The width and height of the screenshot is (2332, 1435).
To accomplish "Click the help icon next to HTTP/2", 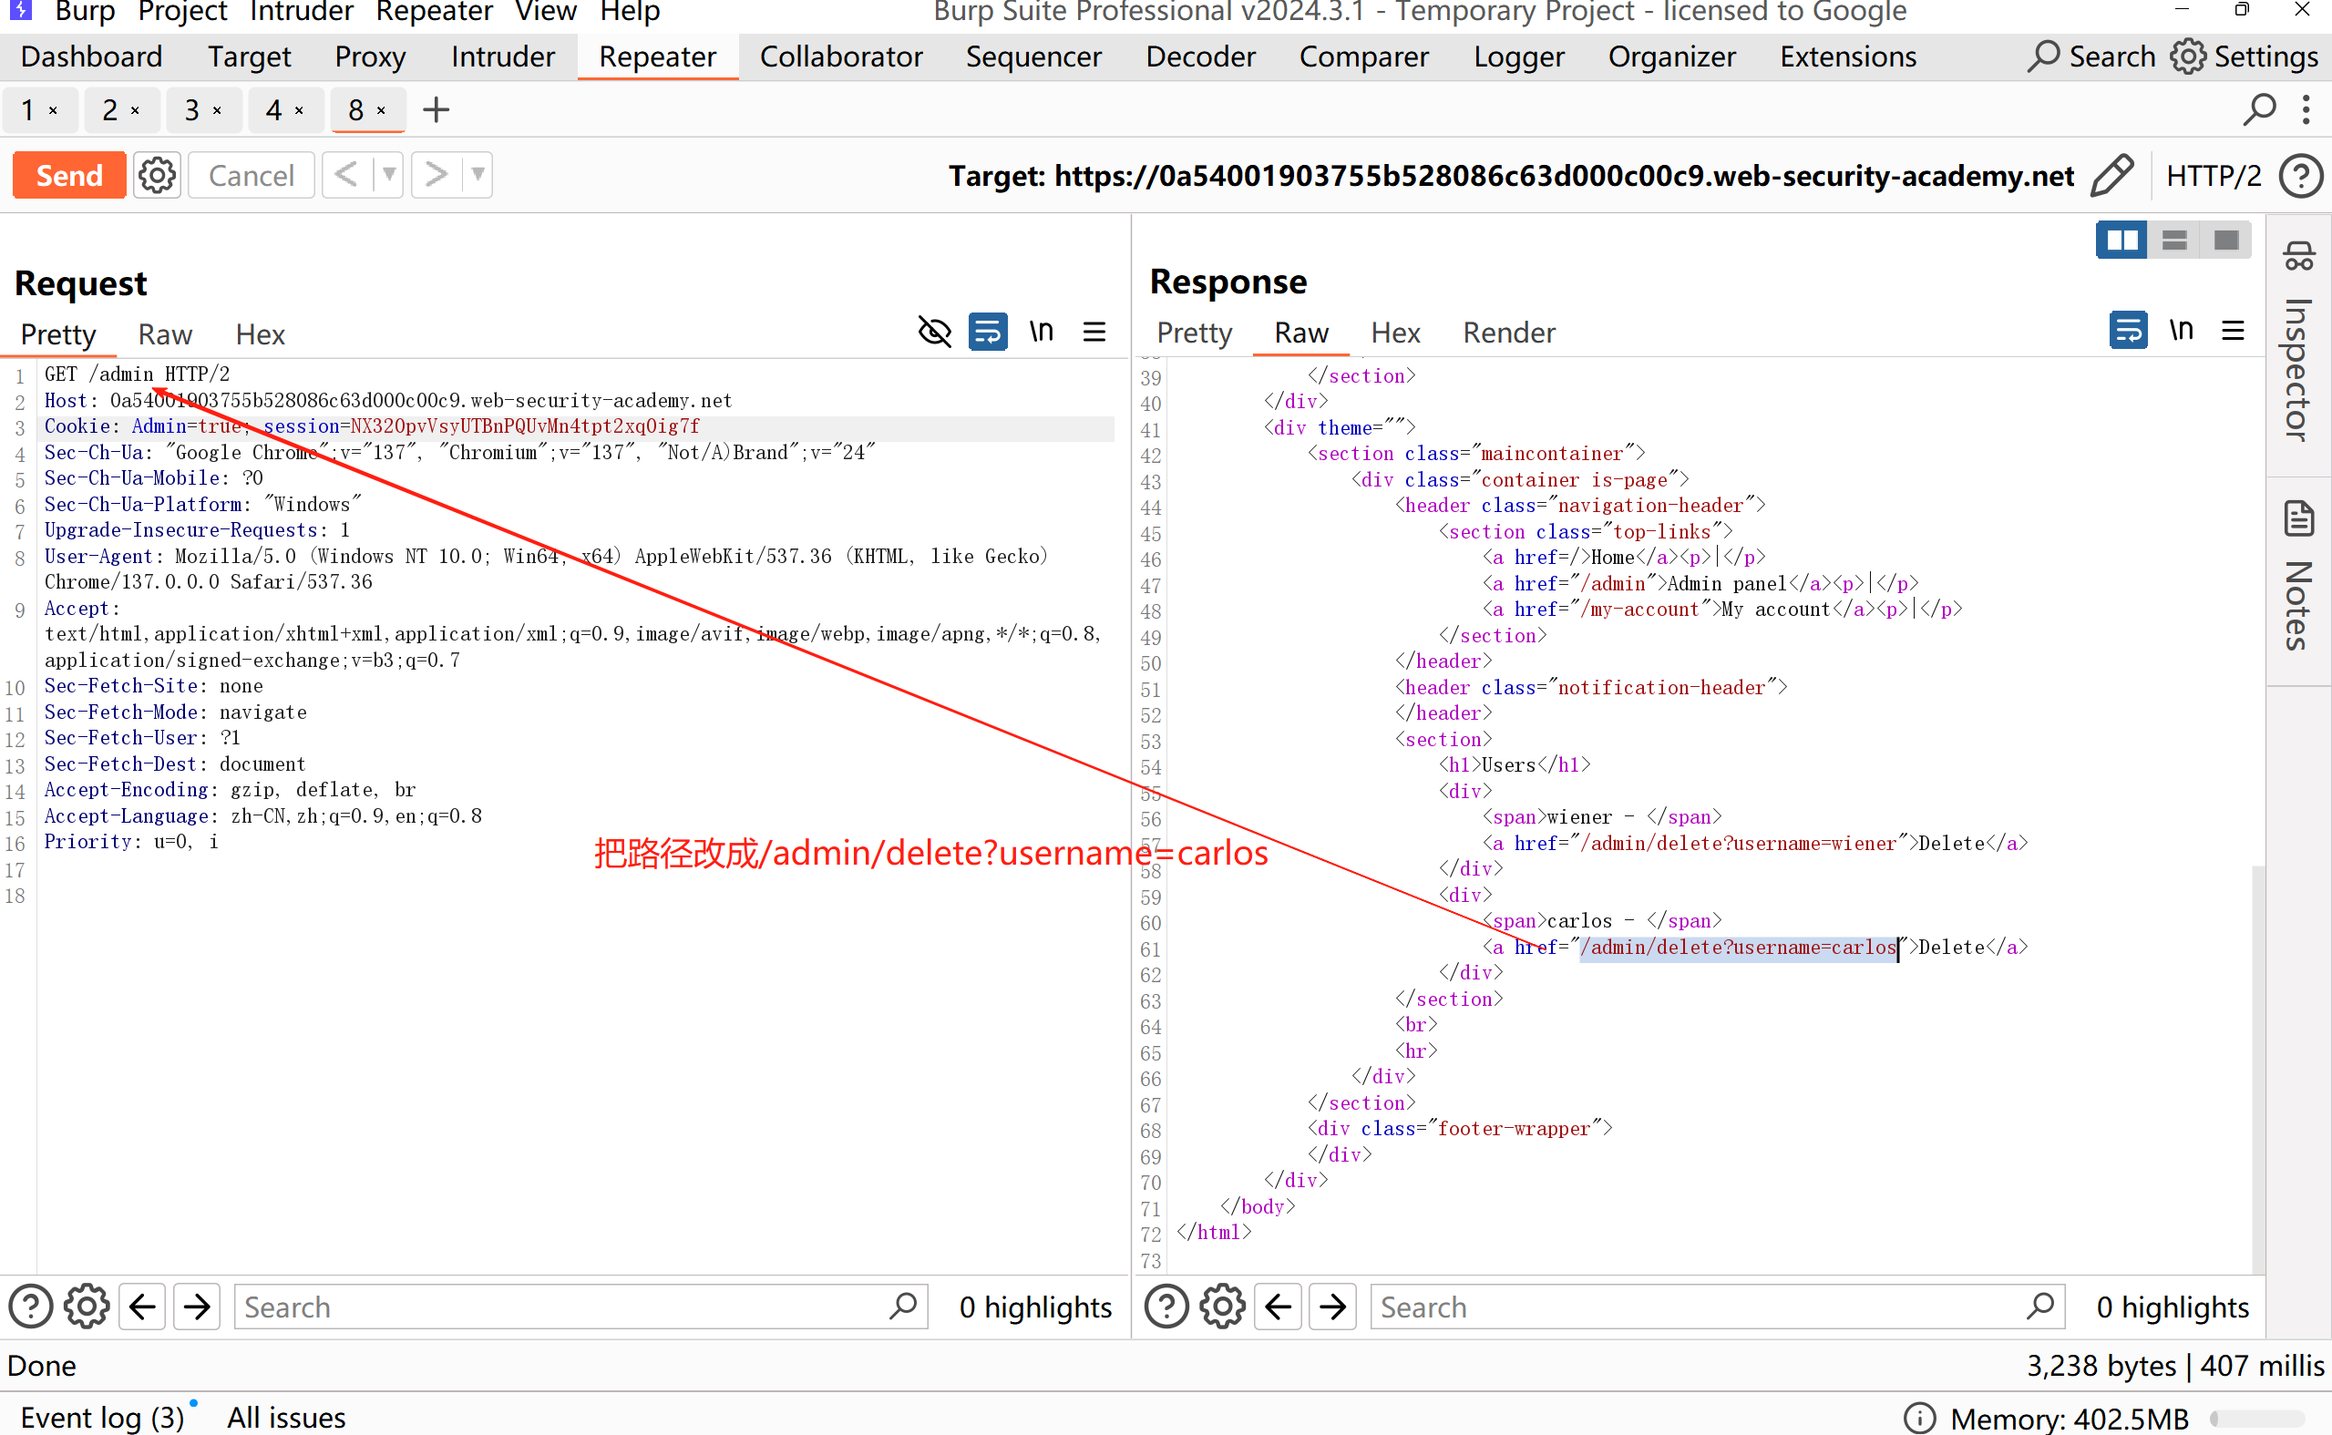I will [2301, 176].
